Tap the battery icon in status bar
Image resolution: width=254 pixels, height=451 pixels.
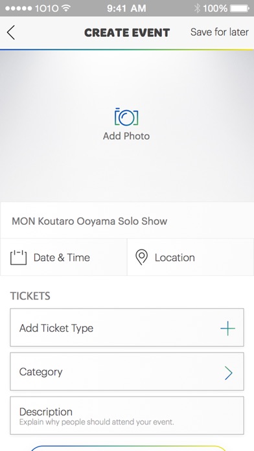[x=240, y=8]
